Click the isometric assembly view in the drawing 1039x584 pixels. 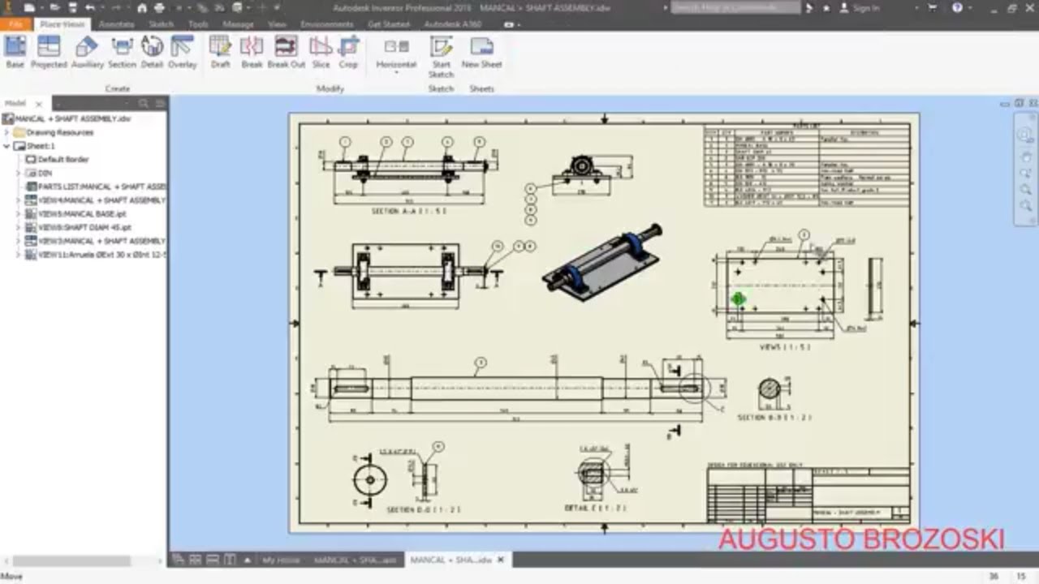(x=601, y=264)
